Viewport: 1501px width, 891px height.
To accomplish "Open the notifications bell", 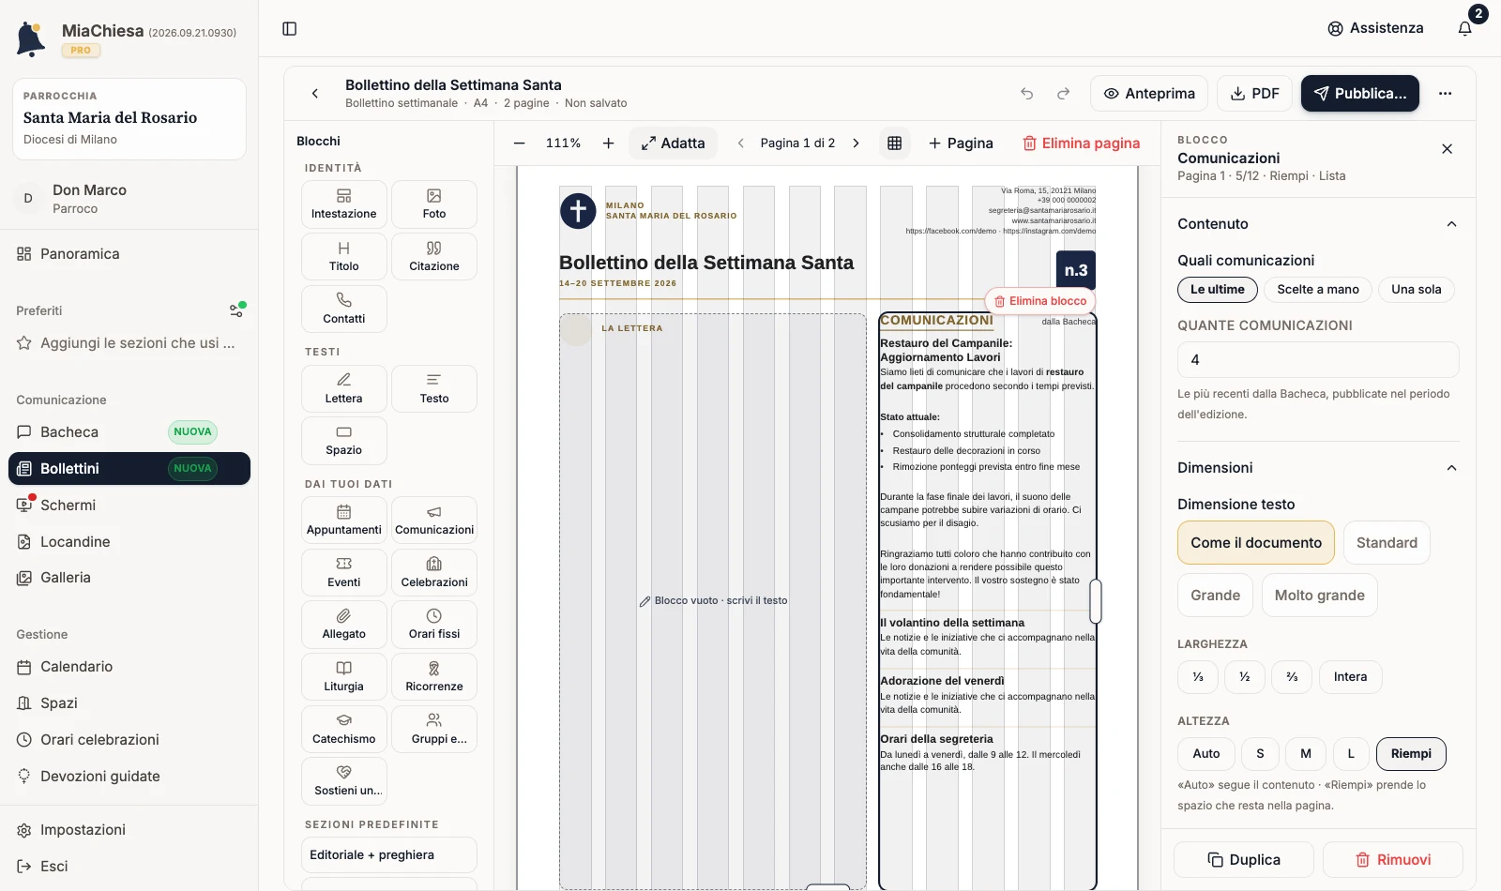I will coord(1464,28).
